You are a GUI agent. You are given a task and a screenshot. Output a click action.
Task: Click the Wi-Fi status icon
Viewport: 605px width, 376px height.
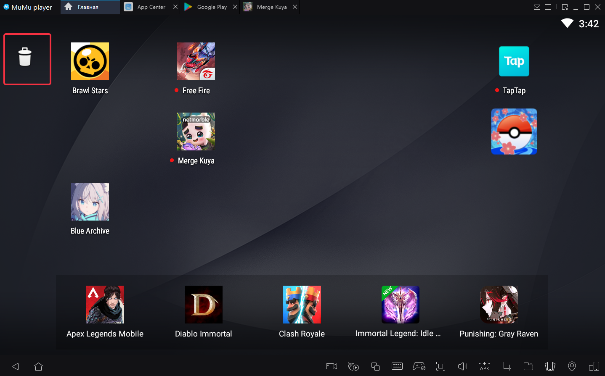coord(567,24)
